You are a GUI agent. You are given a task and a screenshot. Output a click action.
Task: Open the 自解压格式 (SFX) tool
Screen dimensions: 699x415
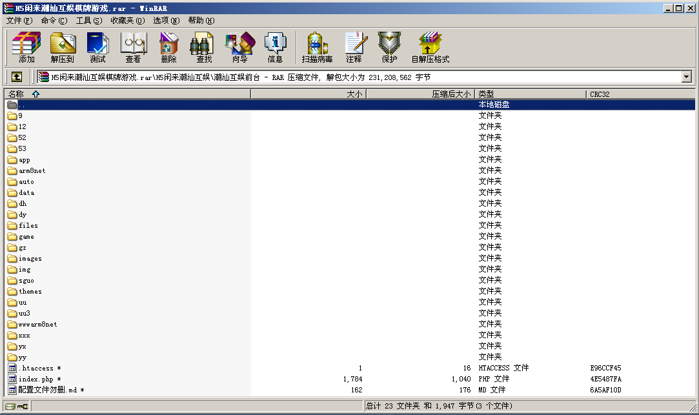(x=430, y=48)
